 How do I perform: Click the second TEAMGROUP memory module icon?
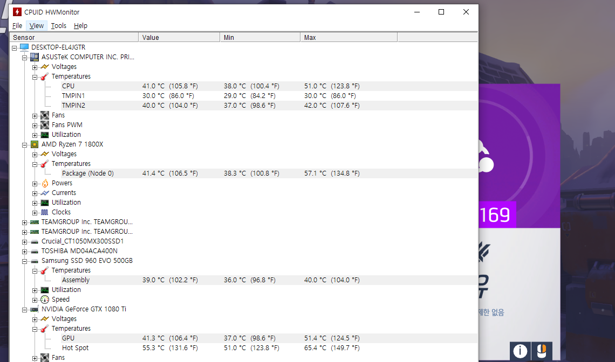coord(35,232)
